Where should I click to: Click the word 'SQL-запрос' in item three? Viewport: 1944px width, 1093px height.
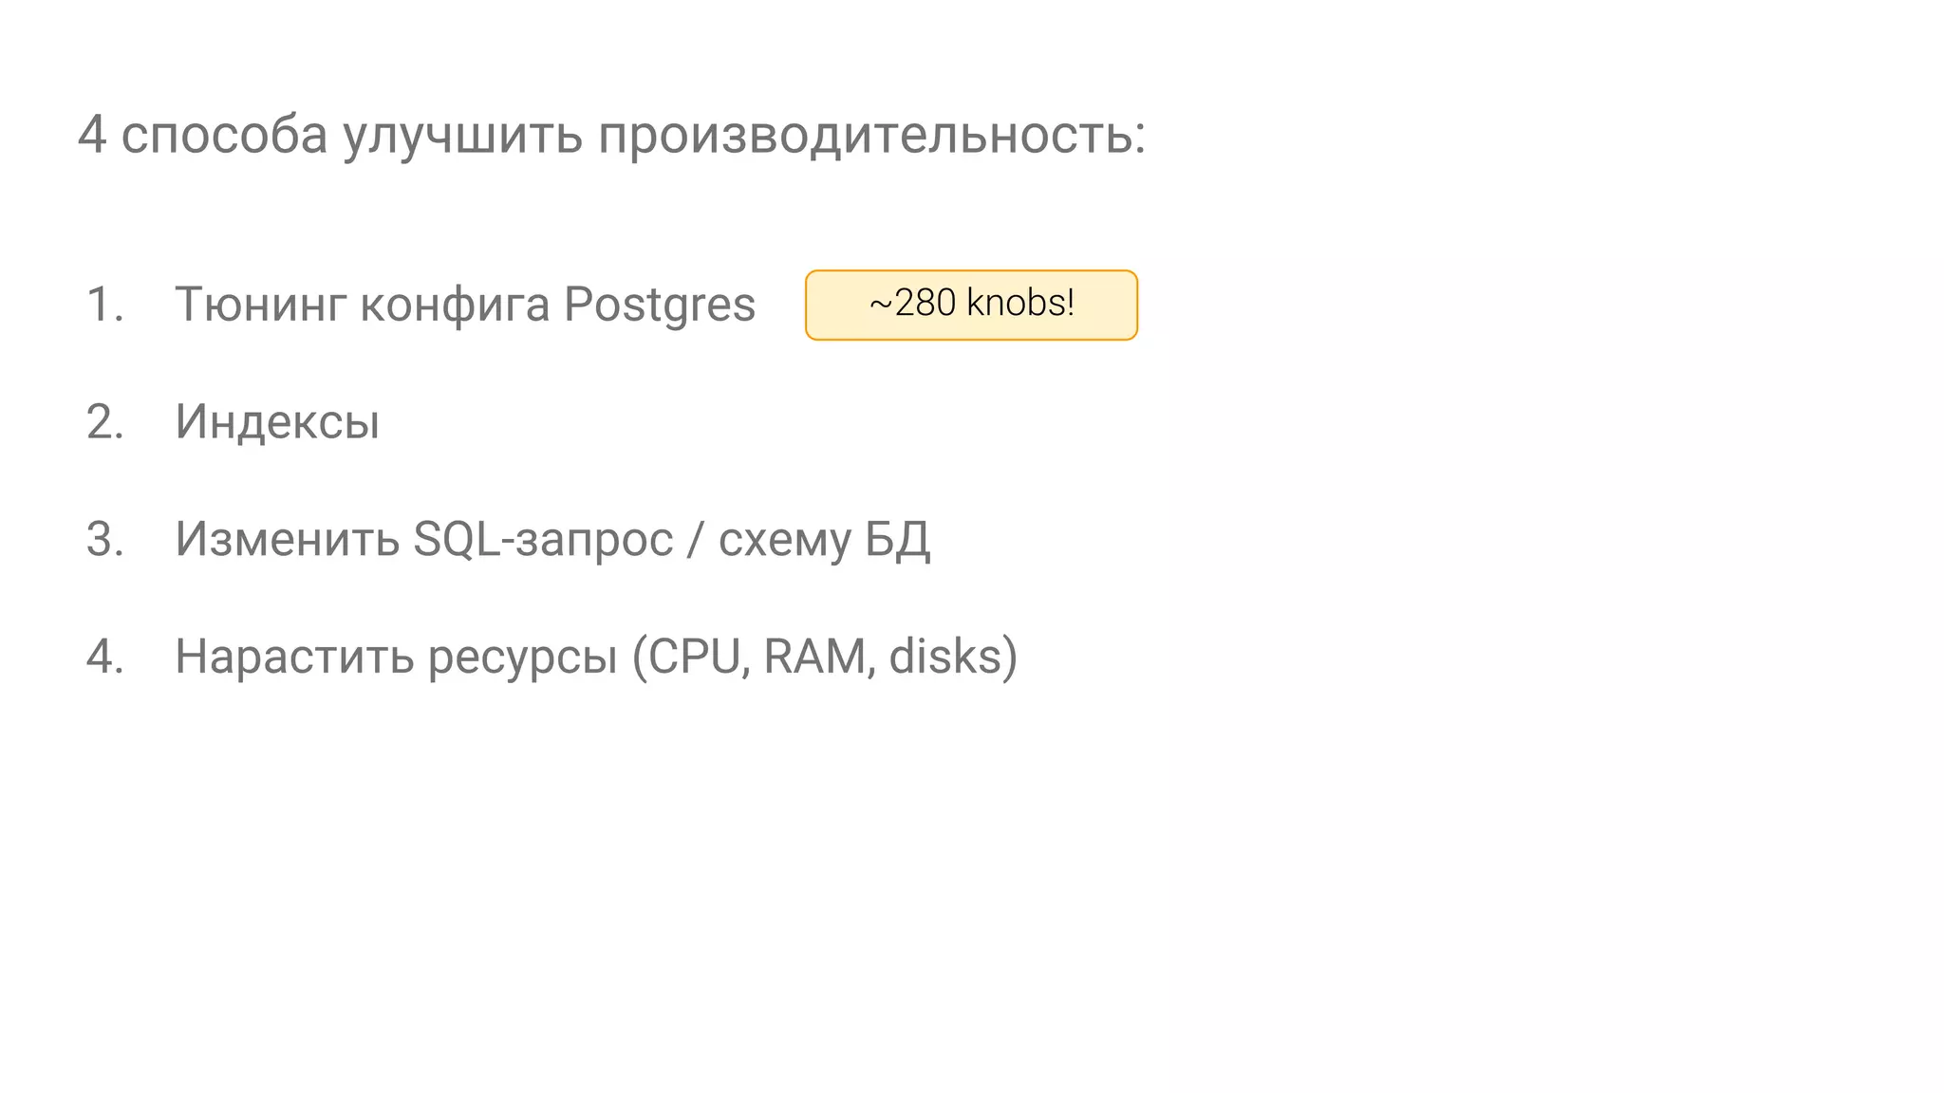543,539
